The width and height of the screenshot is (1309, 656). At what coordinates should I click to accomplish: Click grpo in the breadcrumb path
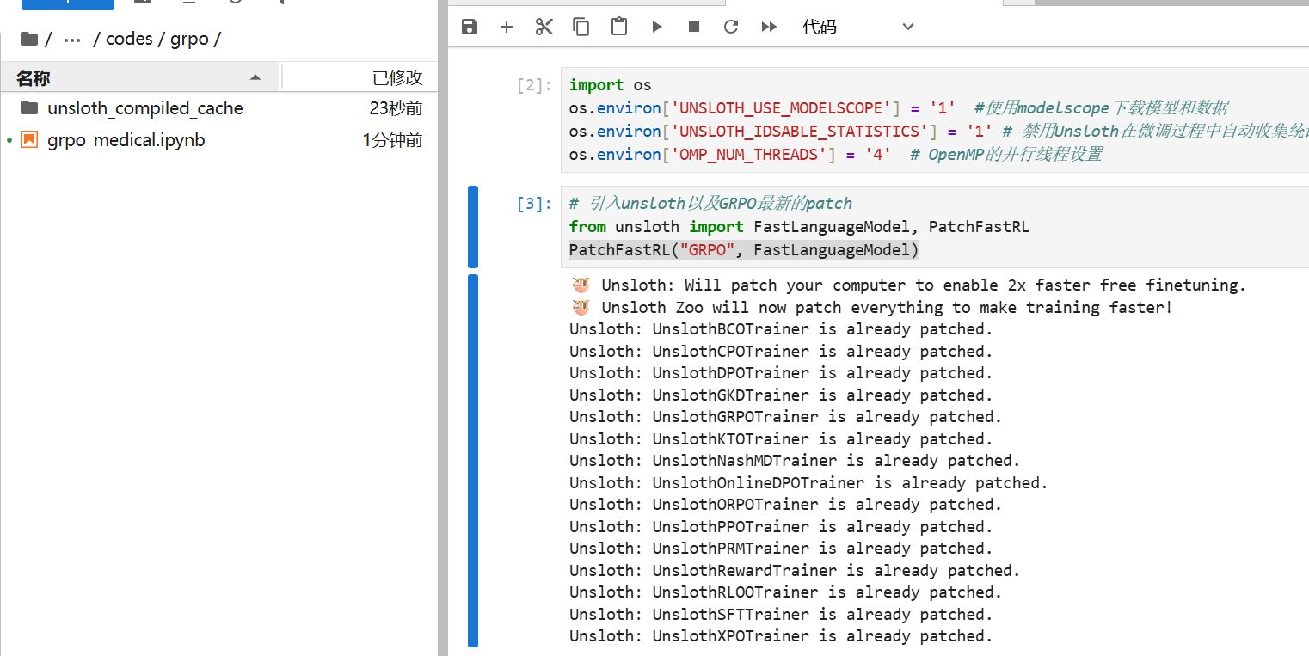tap(189, 40)
